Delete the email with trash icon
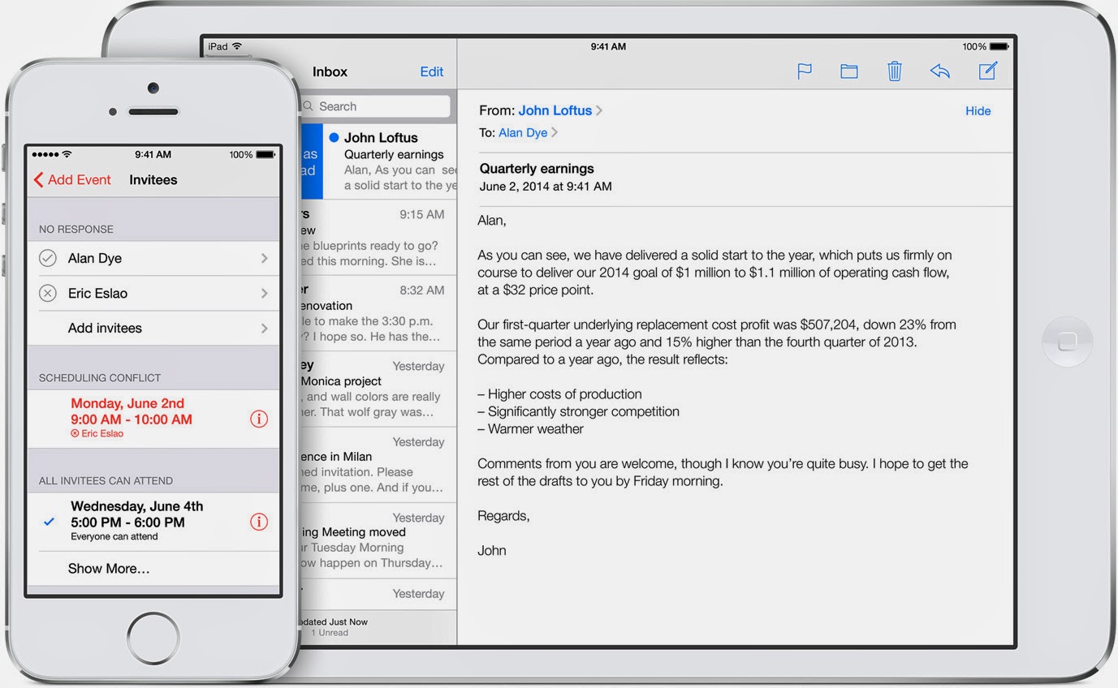 pyautogui.click(x=894, y=71)
